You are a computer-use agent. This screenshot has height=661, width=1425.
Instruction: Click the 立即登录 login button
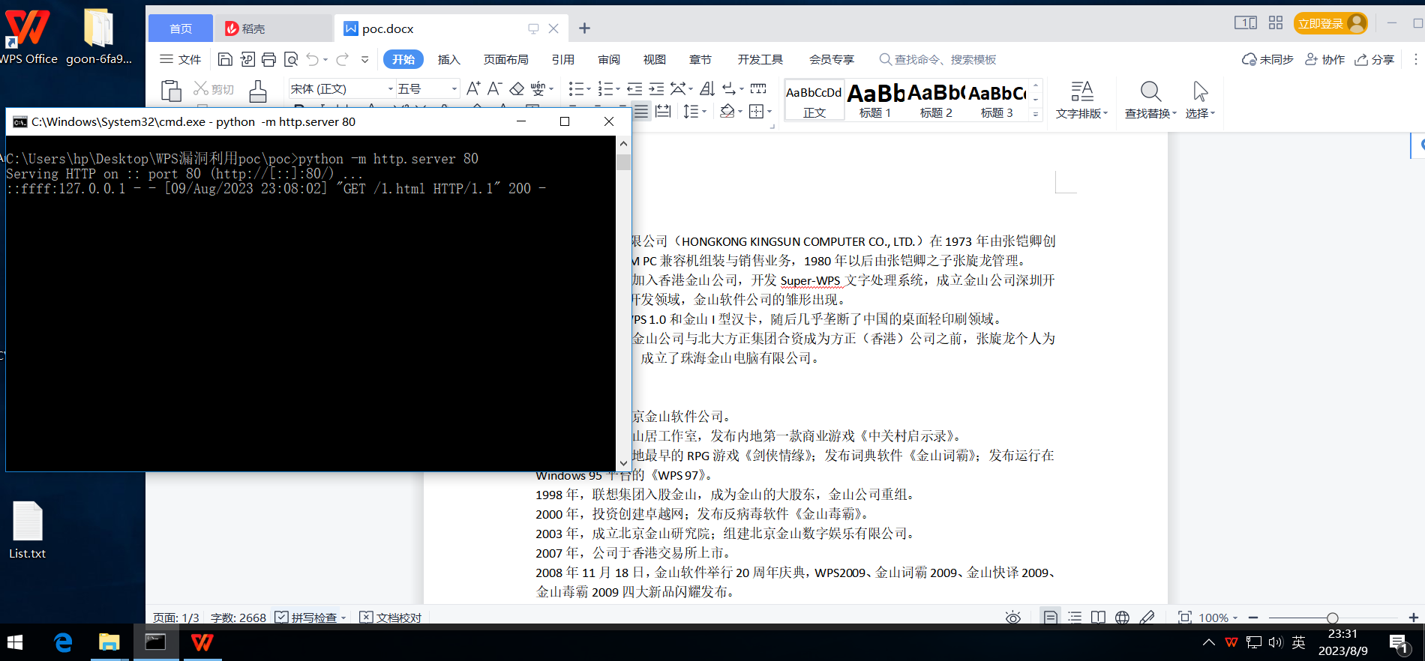pos(1330,23)
